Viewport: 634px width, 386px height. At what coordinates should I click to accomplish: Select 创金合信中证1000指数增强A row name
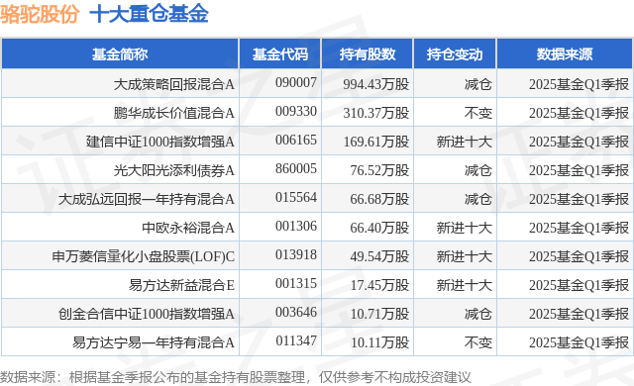pyautogui.click(x=147, y=314)
